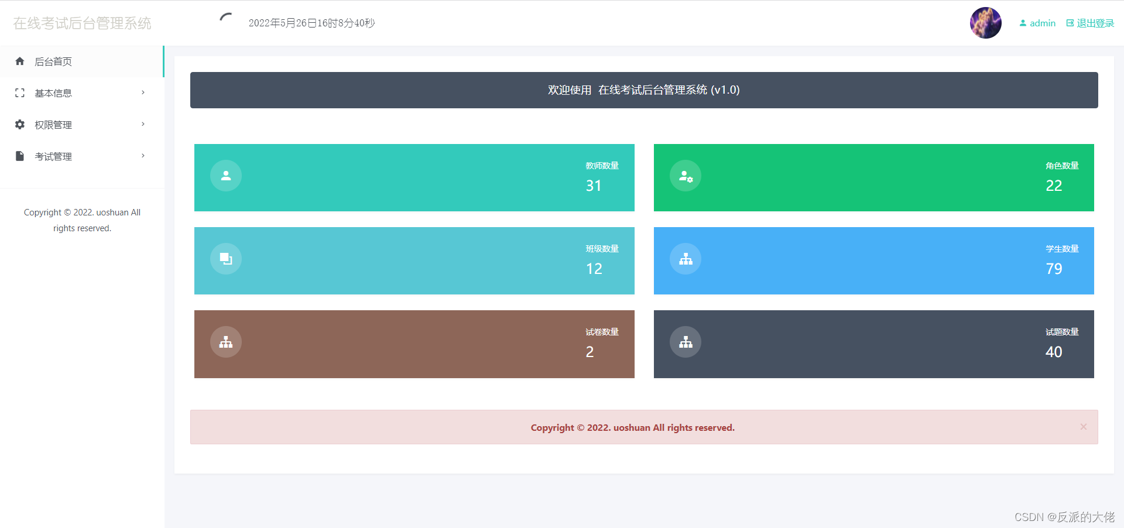Click the role count value 22
This screenshot has width=1124, height=528.
point(1054,186)
